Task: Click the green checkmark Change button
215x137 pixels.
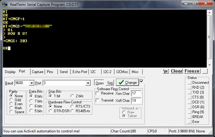Action: 127,82
